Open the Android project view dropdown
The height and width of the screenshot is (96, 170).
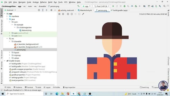coord(10,10)
